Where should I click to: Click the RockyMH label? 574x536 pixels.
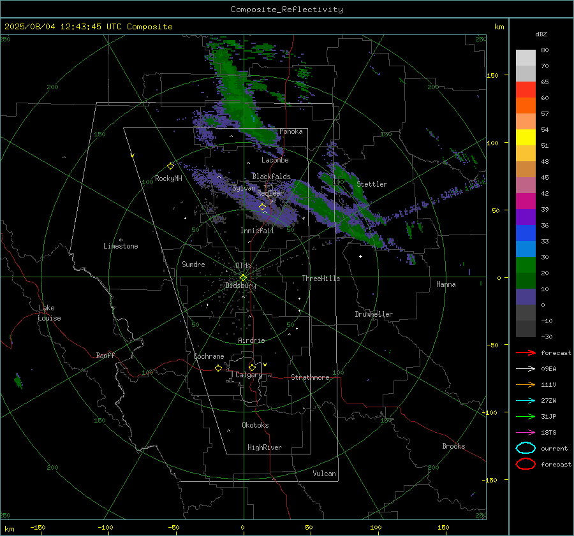[x=168, y=178]
